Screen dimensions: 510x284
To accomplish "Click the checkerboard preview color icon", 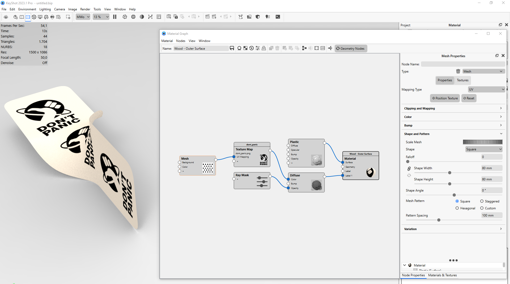I will click(245, 48).
